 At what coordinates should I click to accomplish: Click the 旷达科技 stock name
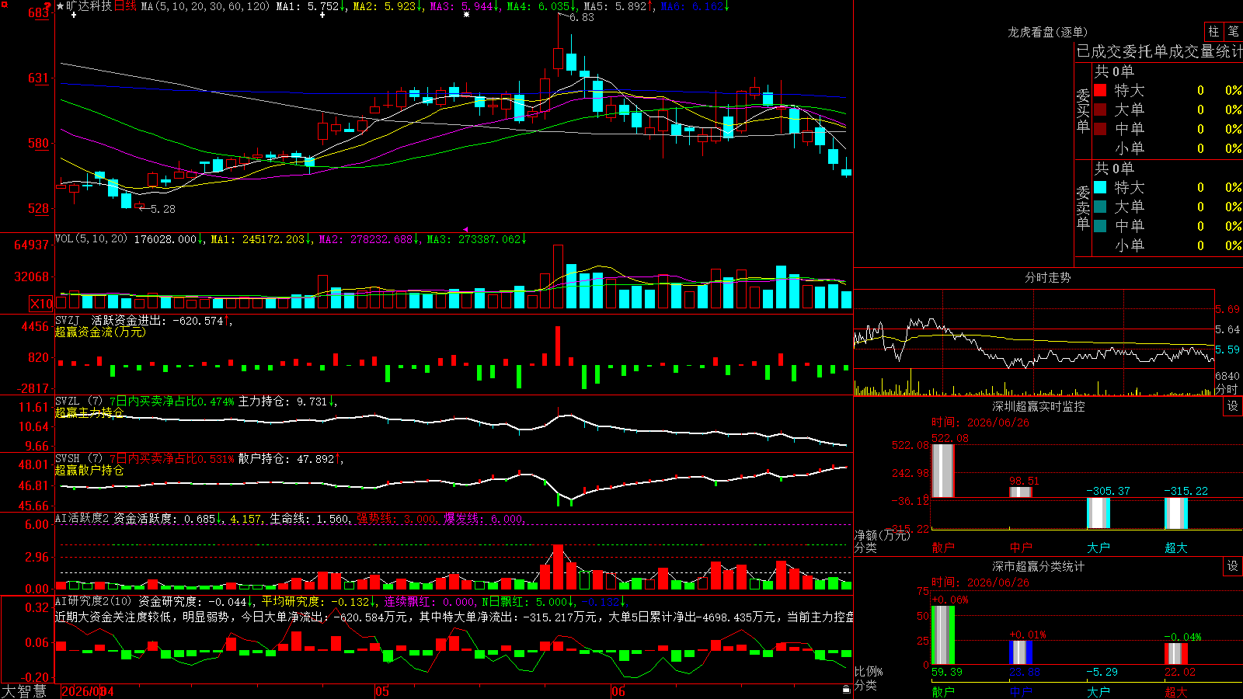coord(89,6)
